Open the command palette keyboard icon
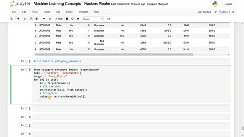 [108, 19]
